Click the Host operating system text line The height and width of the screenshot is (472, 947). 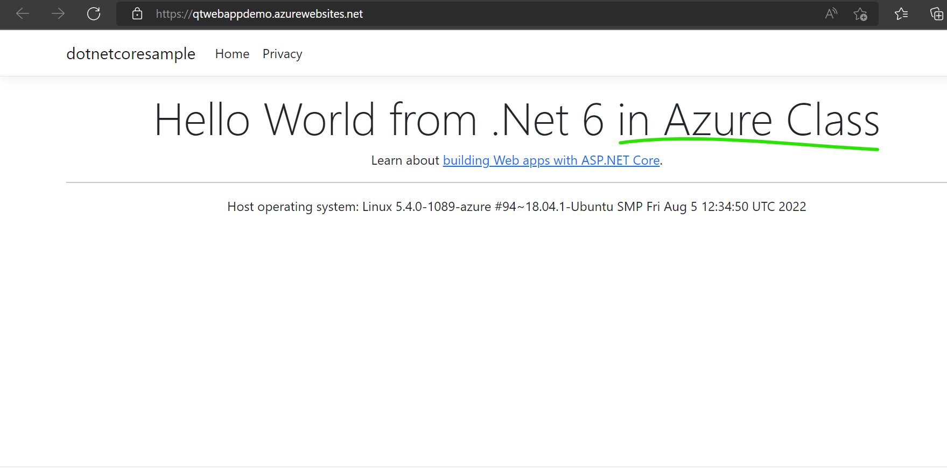pyautogui.click(x=516, y=207)
